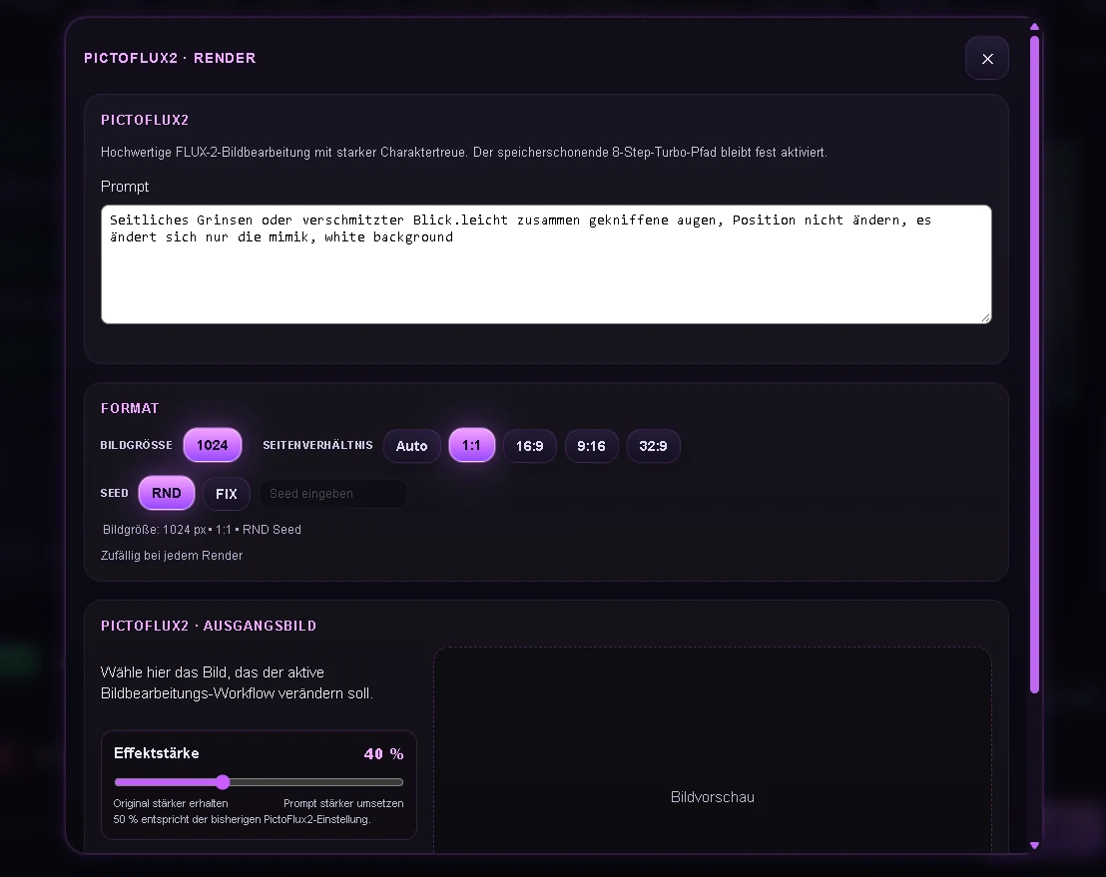
Task: Click the 'PICTOFLUX2 · AUSGANGSBILD' heading
Action: [x=209, y=626]
